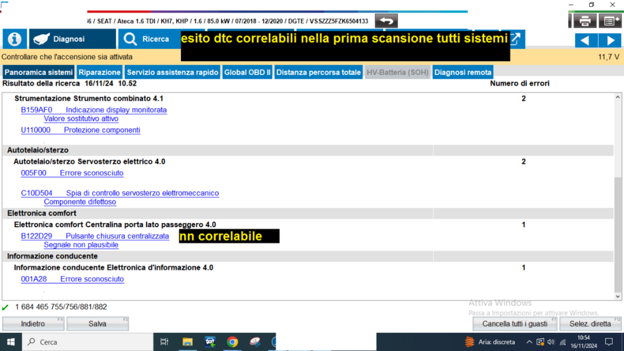Select Elettronica d'informazione 4.0 row
The image size is (624, 351).
[114, 268]
